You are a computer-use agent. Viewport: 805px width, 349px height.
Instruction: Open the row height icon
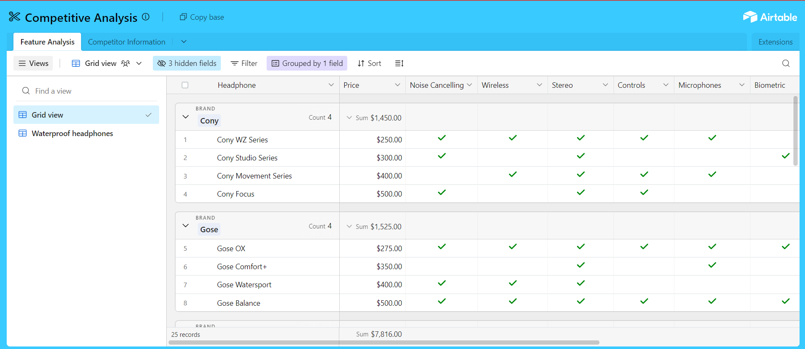(x=399, y=63)
